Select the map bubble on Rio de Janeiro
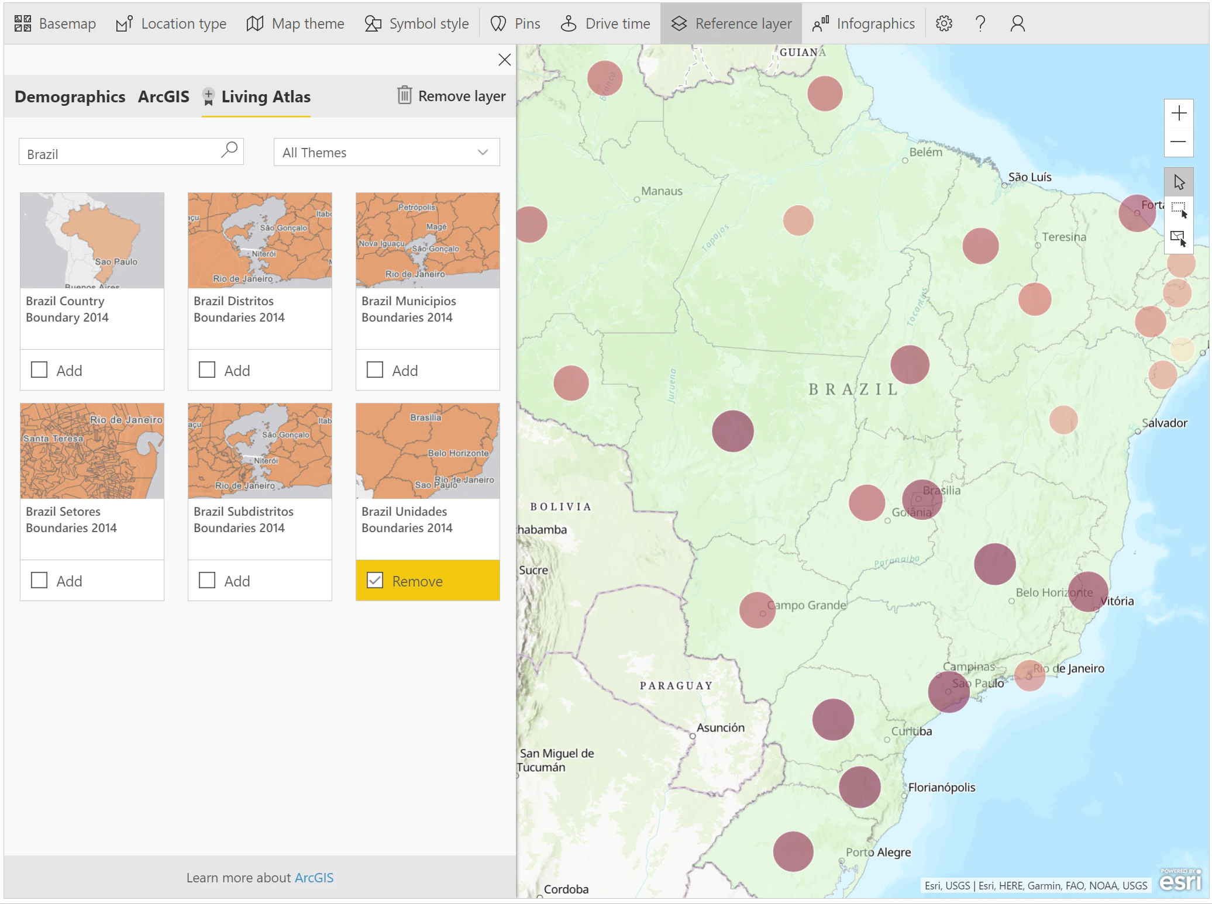Viewport: 1212px width, 904px height. coord(1030,675)
